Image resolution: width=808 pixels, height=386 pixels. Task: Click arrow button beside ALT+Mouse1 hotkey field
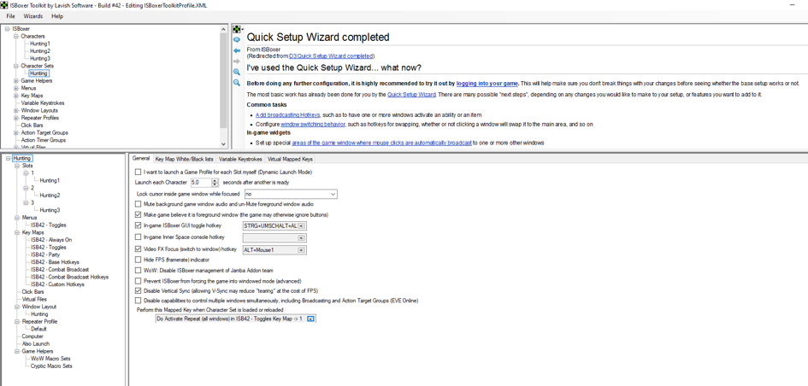[302, 250]
